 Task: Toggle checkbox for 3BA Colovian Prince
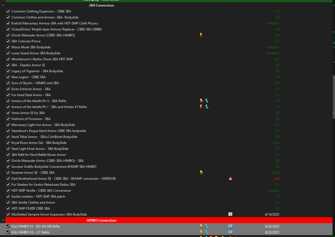coord(8,41)
